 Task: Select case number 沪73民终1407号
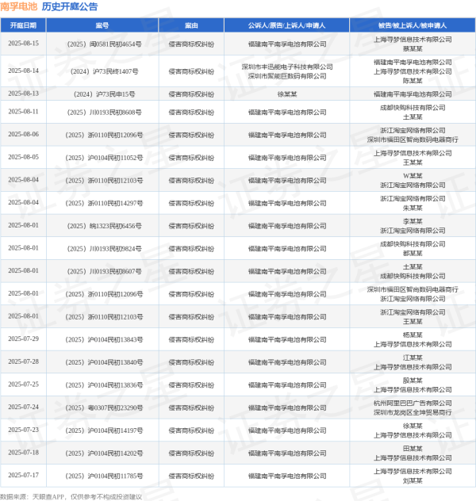(x=104, y=71)
